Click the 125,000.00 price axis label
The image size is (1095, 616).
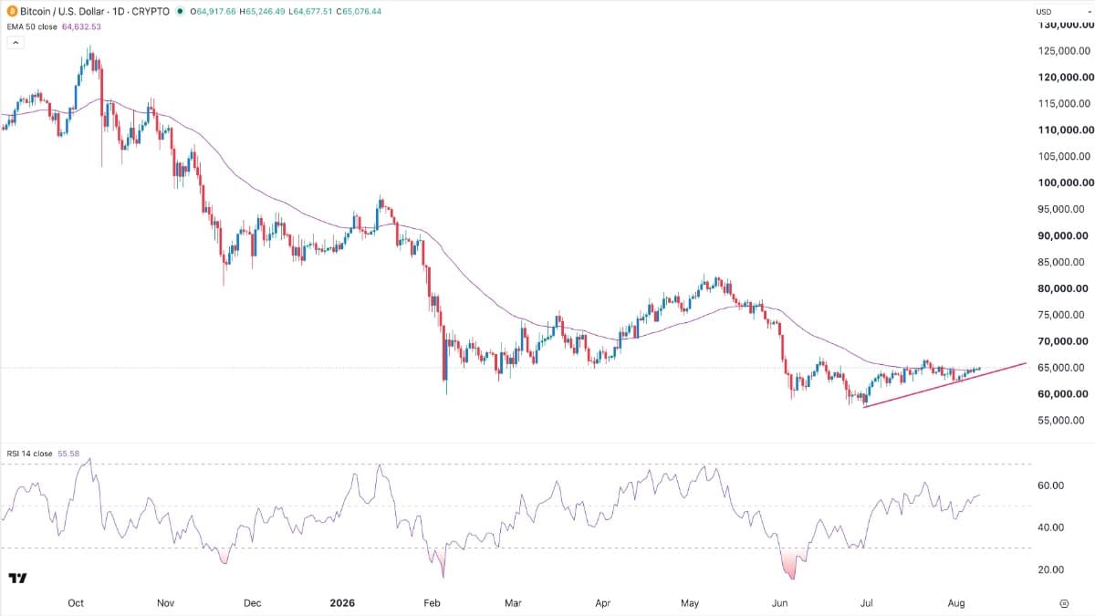[1065, 50]
